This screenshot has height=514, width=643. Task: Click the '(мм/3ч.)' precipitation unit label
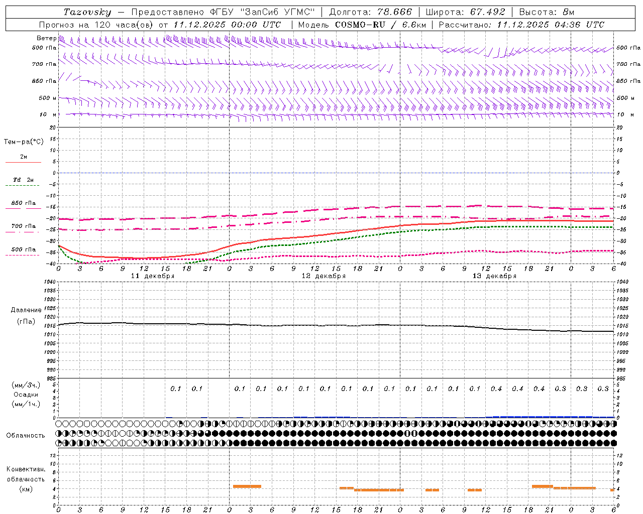click(26, 385)
